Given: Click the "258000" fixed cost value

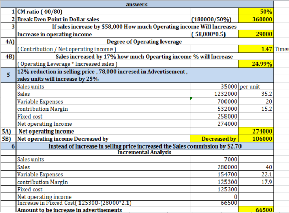Looking at the screenshot, I should 214,117.
